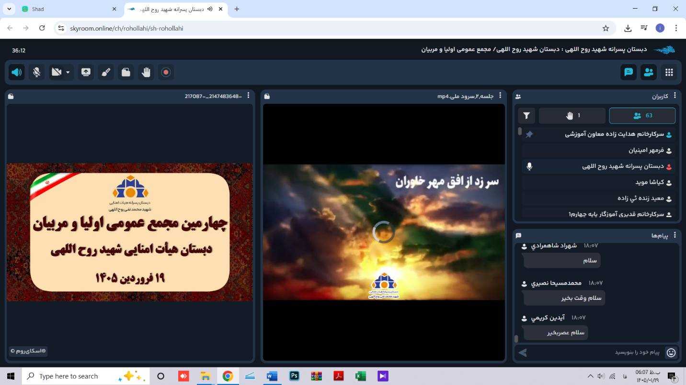The height and width of the screenshot is (385, 686).
Task: Toggle the muted microphone button
Action: coord(36,72)
